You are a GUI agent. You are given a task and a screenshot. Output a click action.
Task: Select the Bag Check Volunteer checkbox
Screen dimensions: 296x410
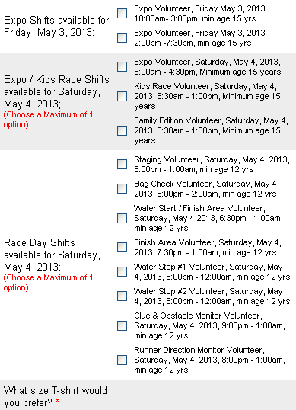tap(123, 188)
